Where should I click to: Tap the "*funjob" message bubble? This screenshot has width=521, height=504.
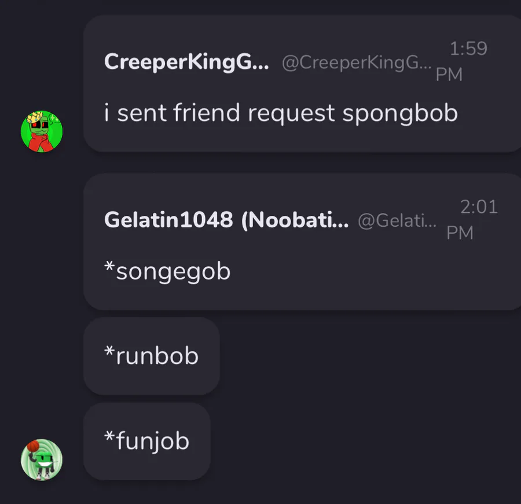(x=146, y=442)
